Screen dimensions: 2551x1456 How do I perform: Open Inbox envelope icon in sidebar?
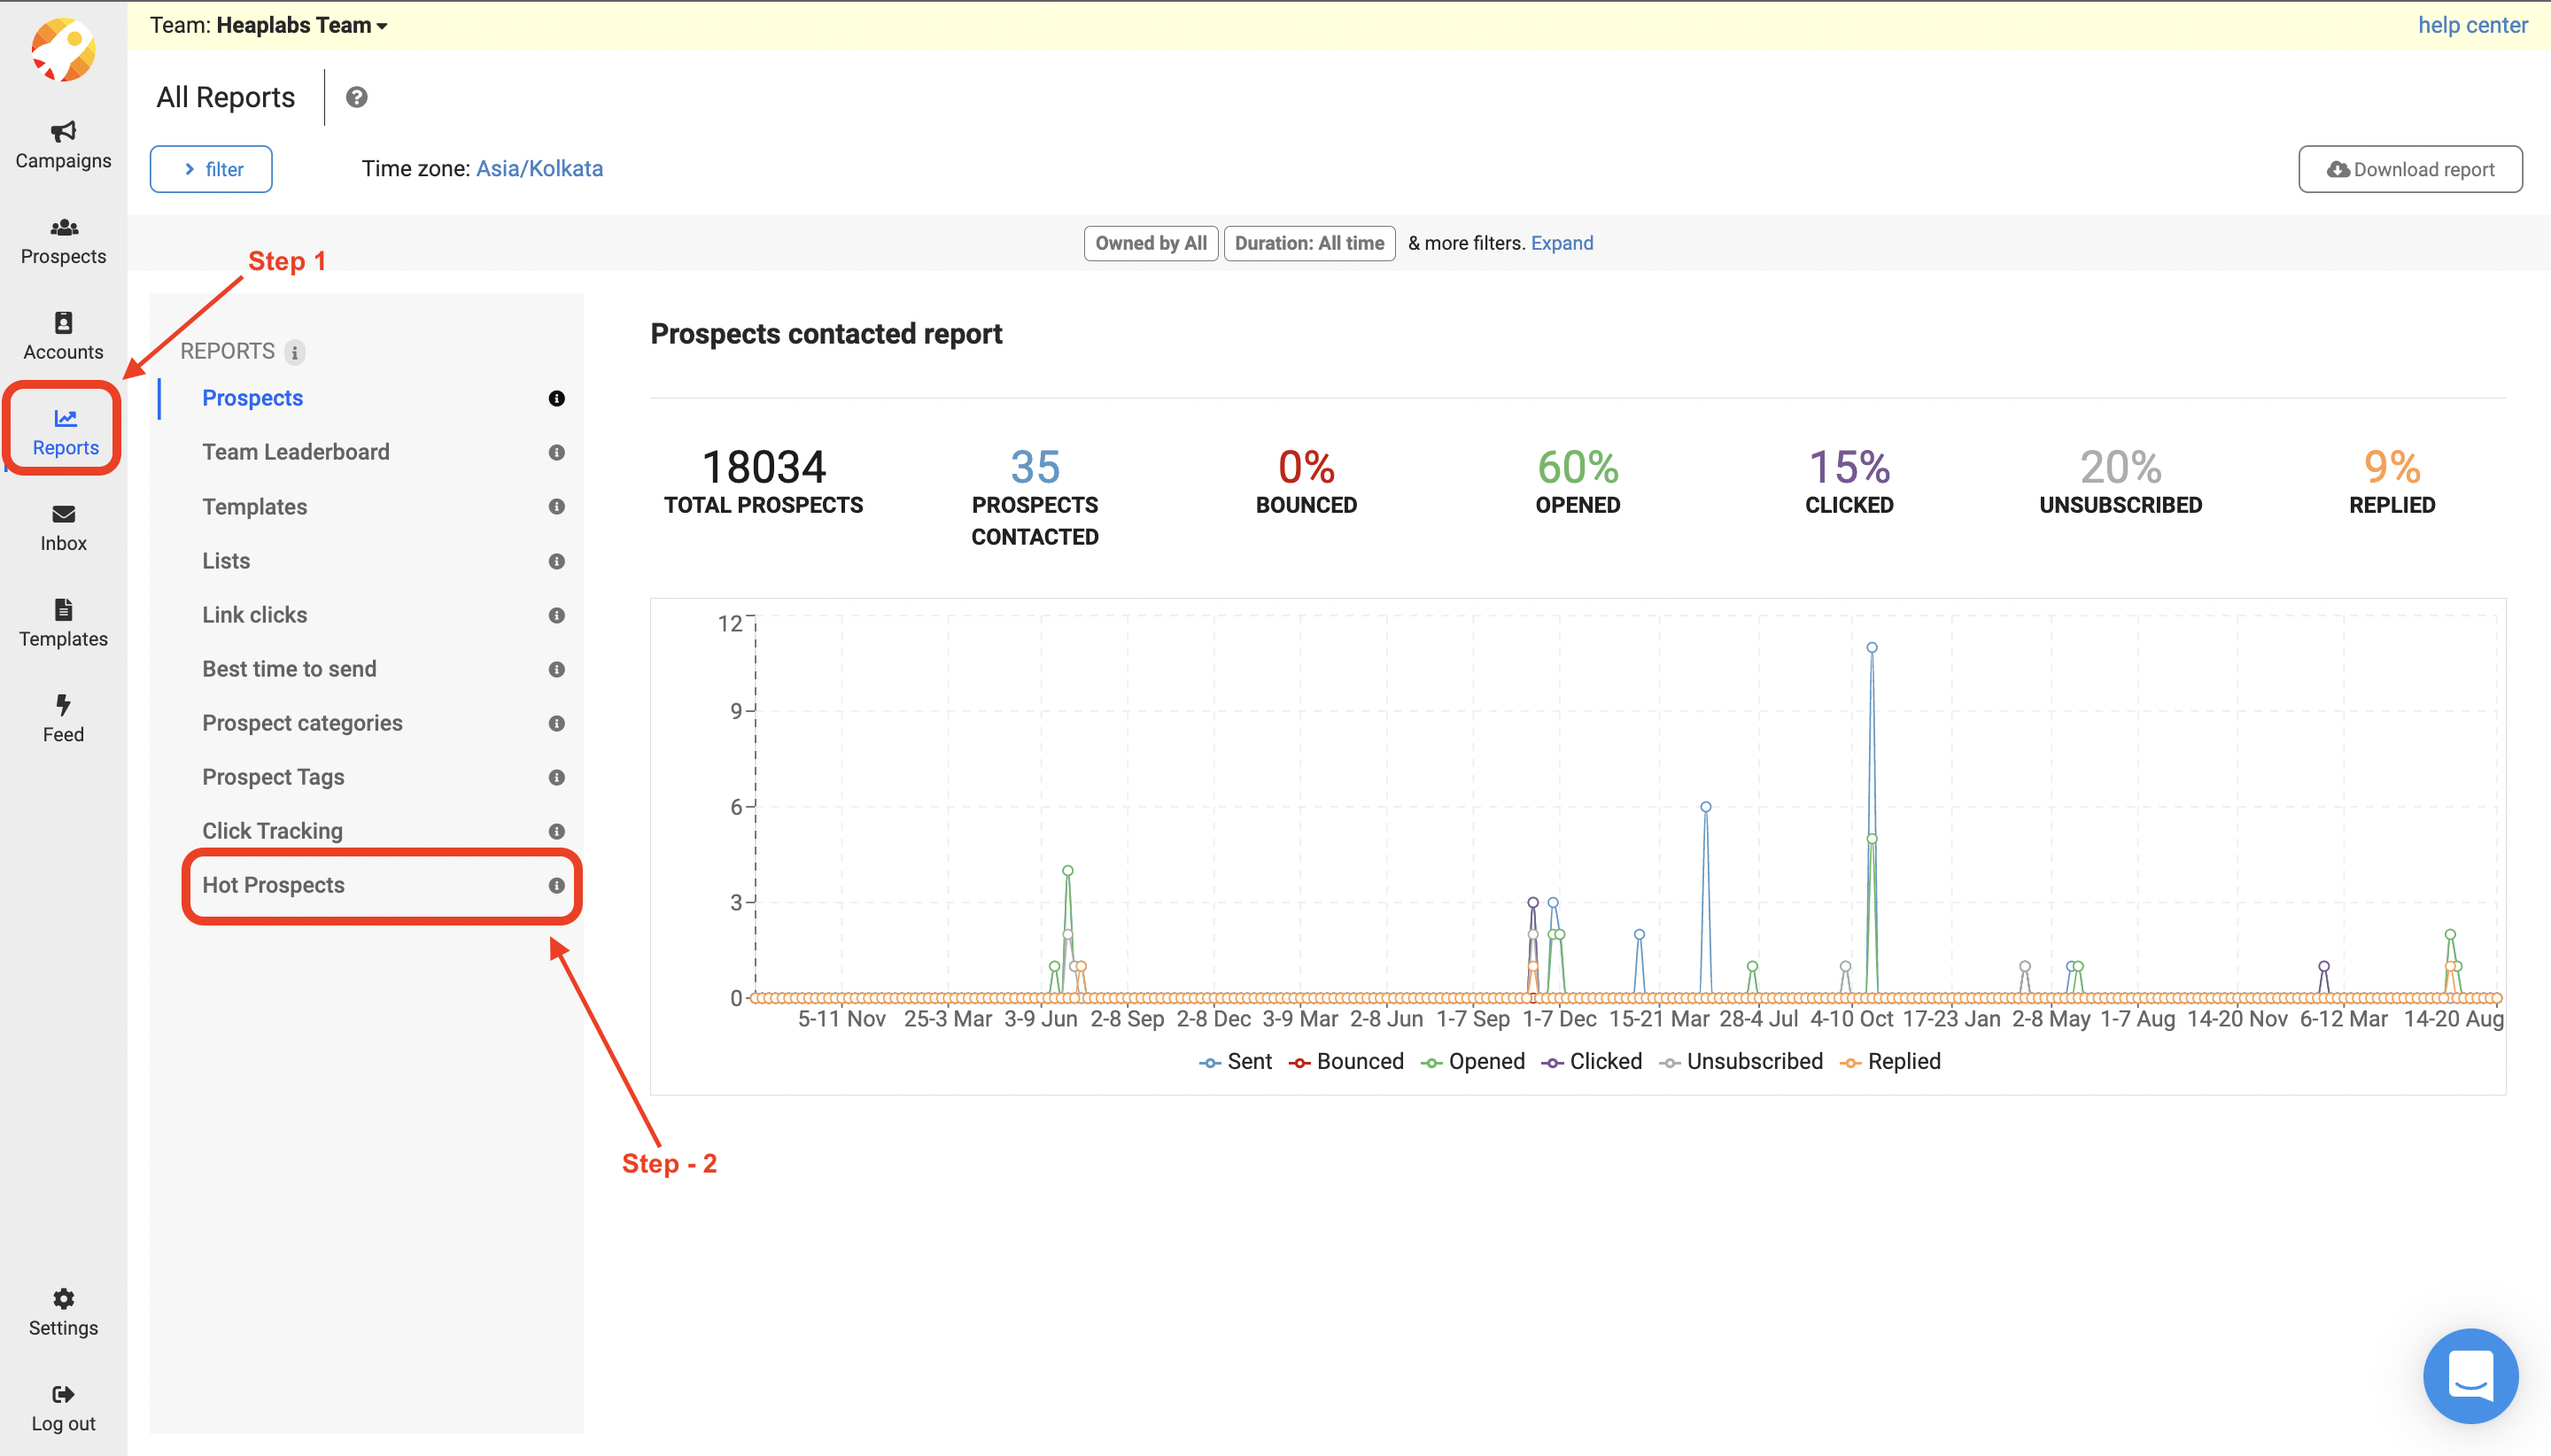tap(63, 514)
